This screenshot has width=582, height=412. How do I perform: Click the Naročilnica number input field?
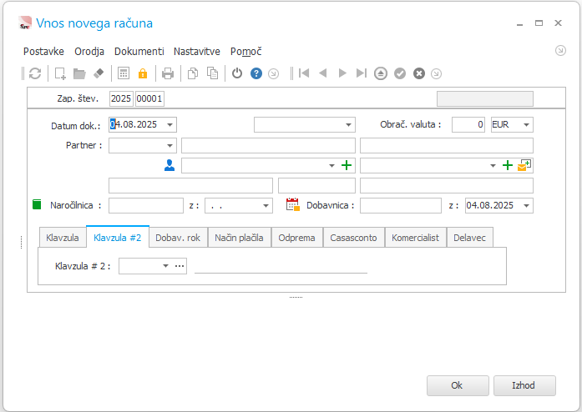[145, 205]
